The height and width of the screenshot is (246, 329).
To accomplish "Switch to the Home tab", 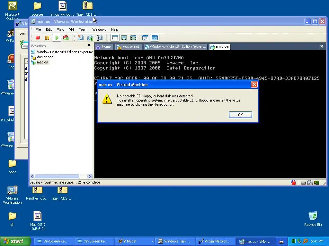I will tap(104, 47).
